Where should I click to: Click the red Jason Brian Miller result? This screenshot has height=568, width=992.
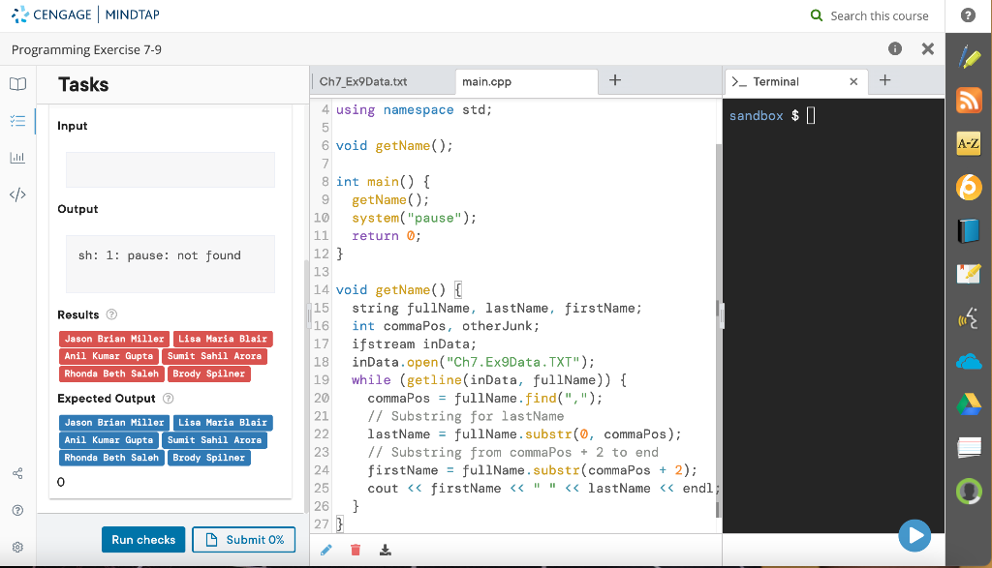click(114, 339)
